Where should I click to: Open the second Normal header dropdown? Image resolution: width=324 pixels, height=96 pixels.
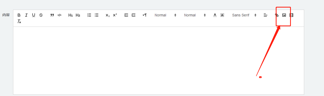(195, 15)
